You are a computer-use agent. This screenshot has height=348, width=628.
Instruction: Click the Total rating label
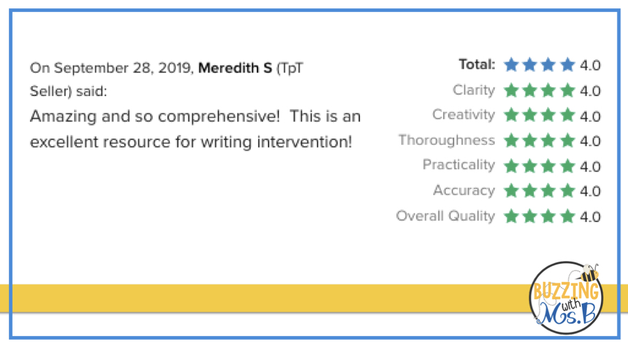[477, 65]
